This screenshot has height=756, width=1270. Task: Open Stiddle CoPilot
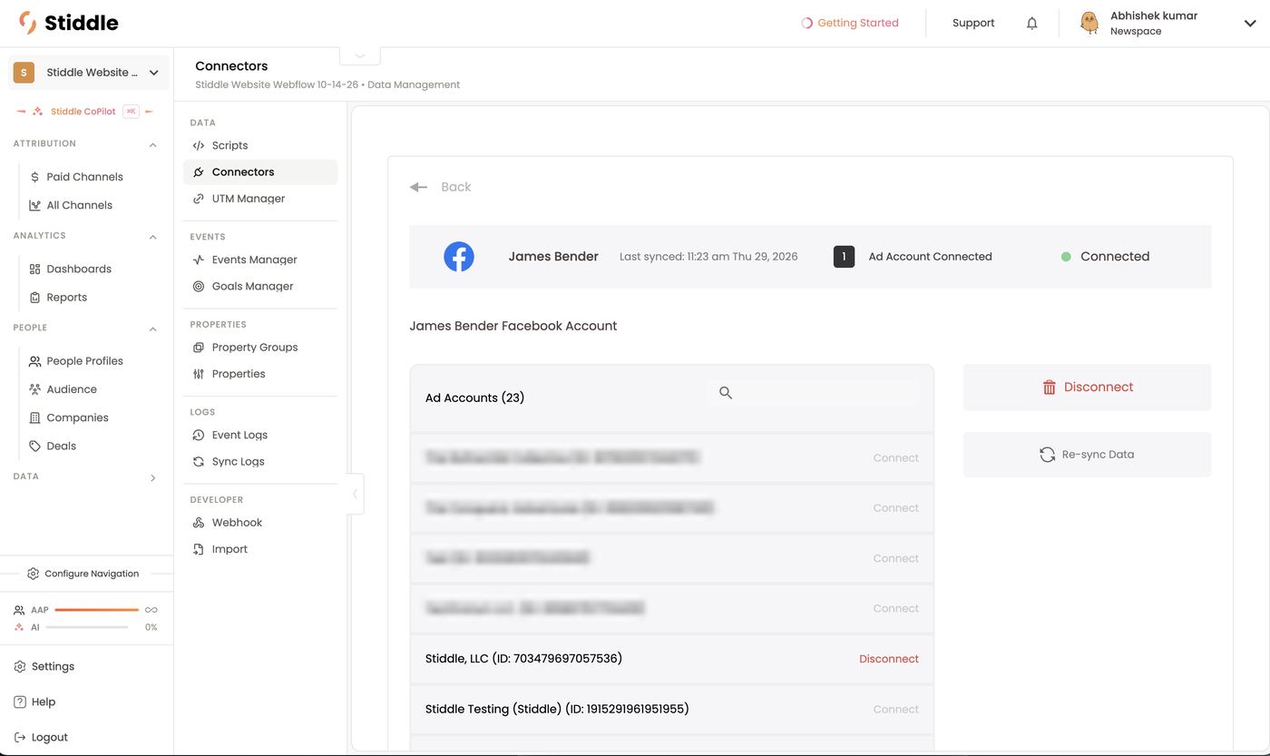coord(83,112)
